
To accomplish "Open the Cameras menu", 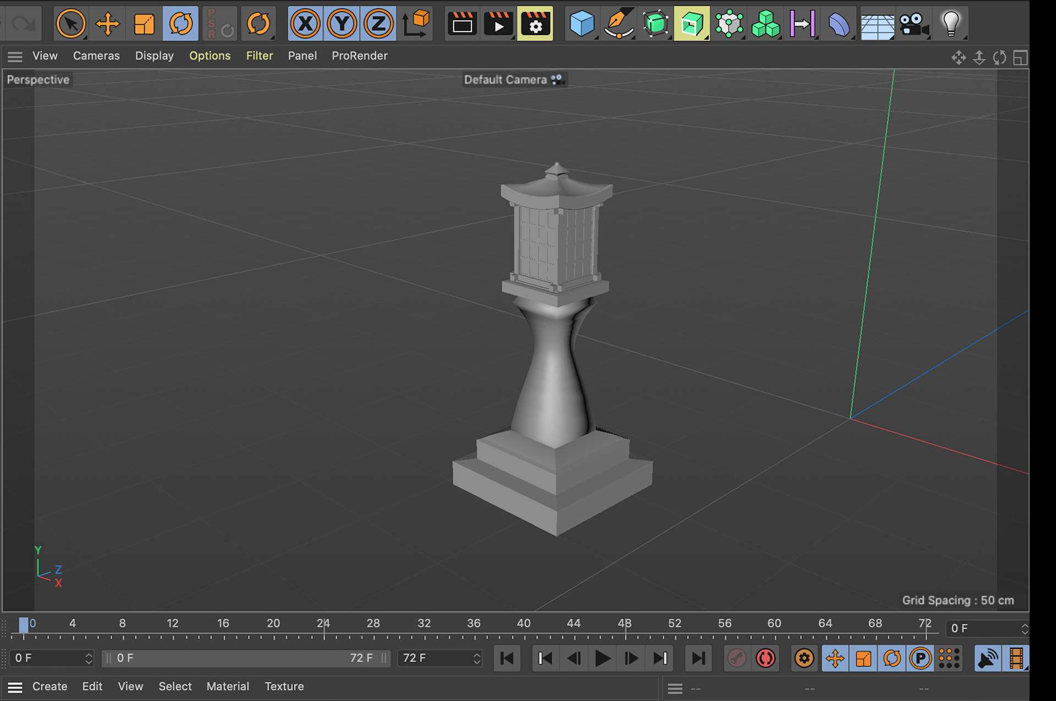I will (96, 56).
